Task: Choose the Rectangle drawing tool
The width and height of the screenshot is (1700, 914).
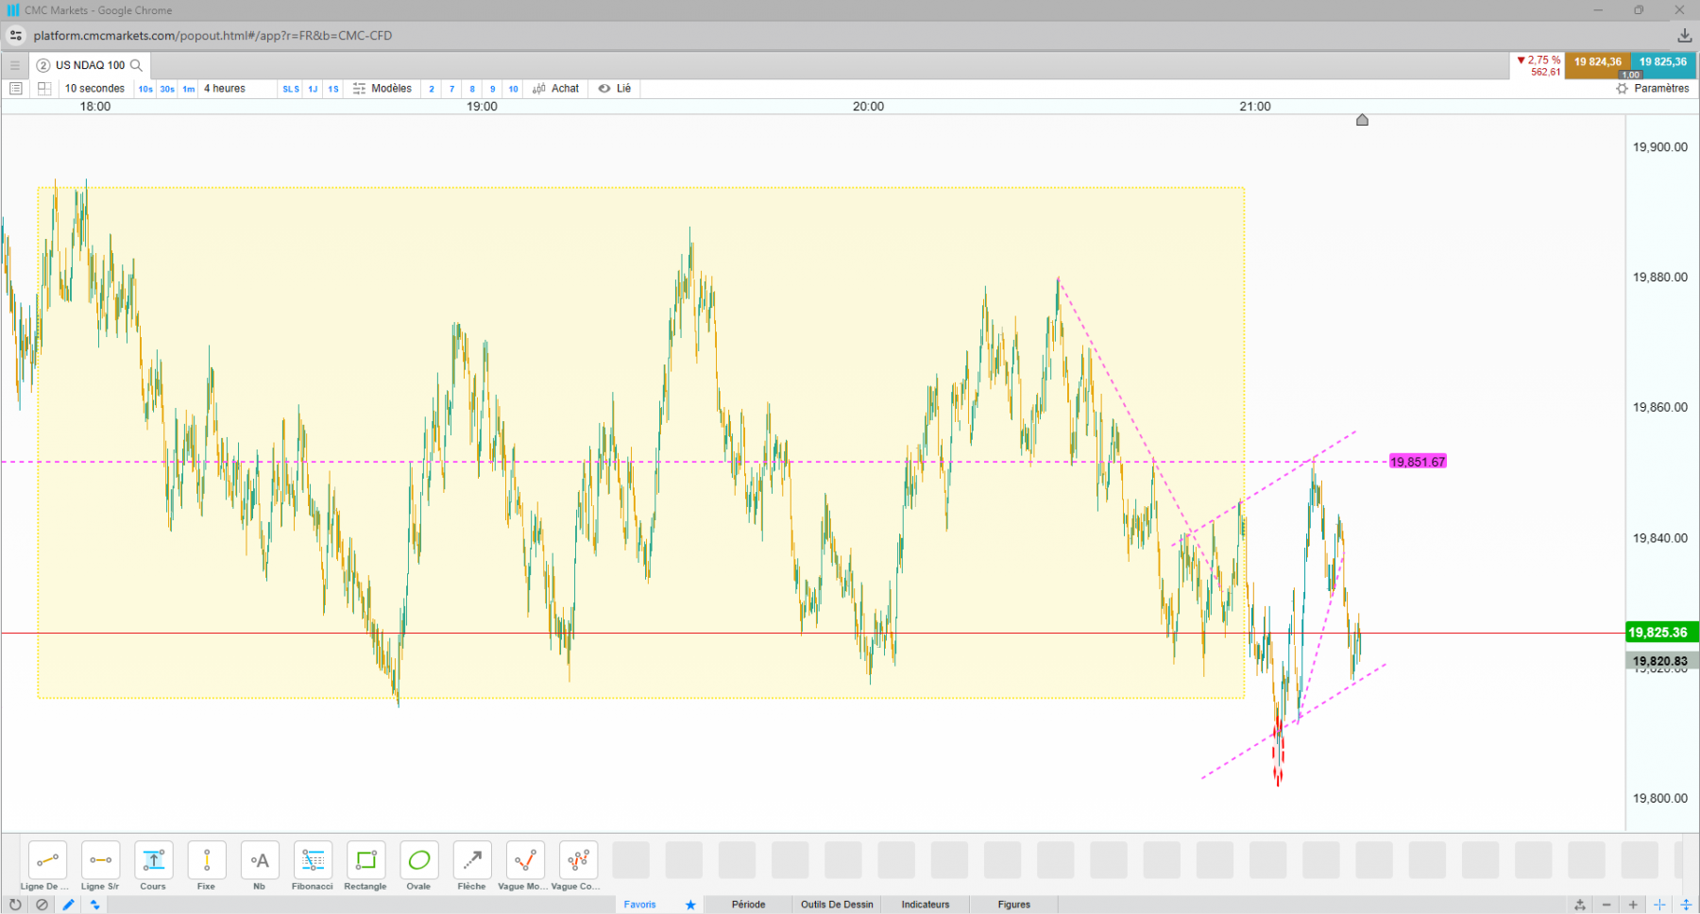Action: 365,860
